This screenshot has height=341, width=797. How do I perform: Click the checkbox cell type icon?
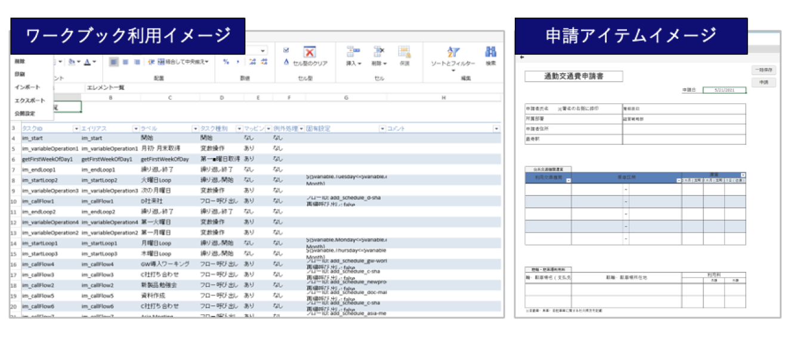286,50
